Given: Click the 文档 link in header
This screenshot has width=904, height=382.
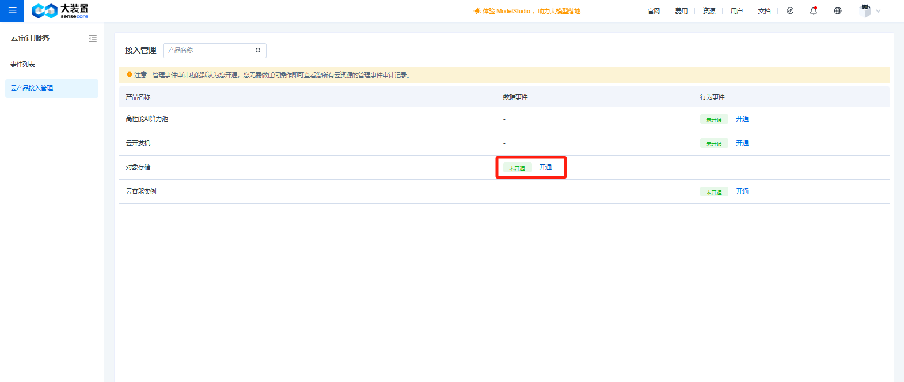Looking at the screenshot, I should click(764, 11).
